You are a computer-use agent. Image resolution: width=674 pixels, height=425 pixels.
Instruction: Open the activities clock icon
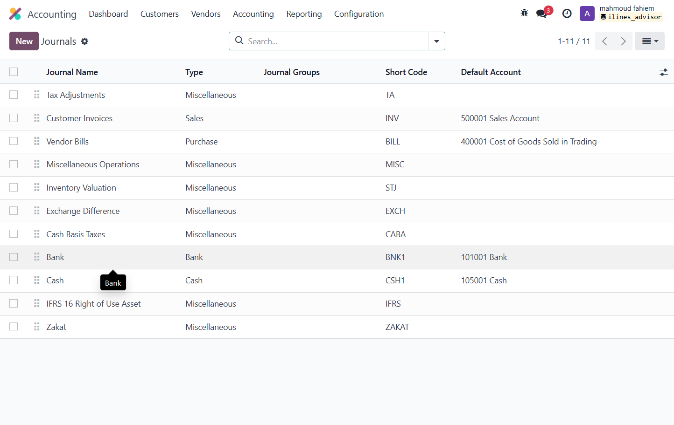(x=567, y=14)
